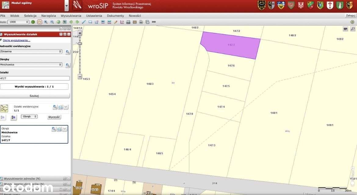Open the Selekcja menu
The image size is (357, 195).
tap(30, 16)
